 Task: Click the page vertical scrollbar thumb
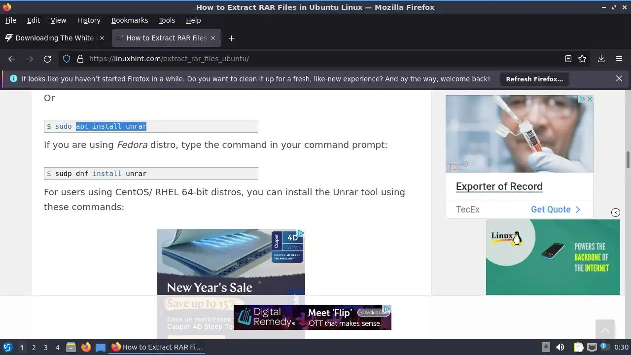628,160
